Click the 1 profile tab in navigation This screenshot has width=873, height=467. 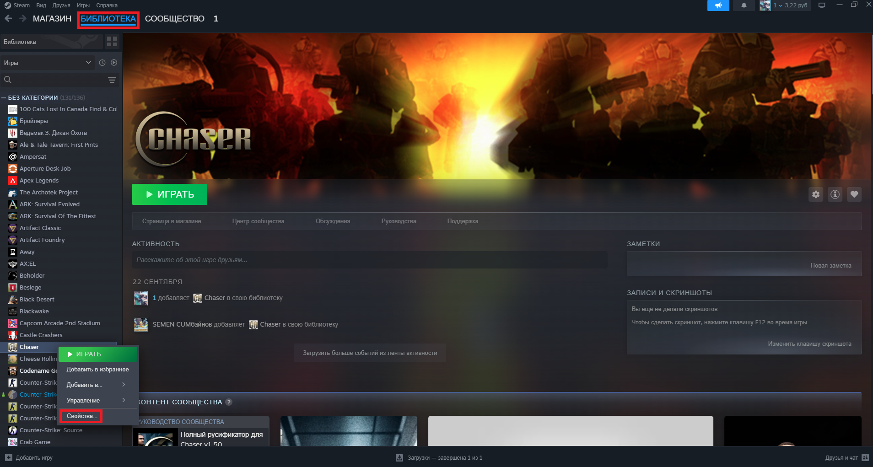tap(216, 19)
